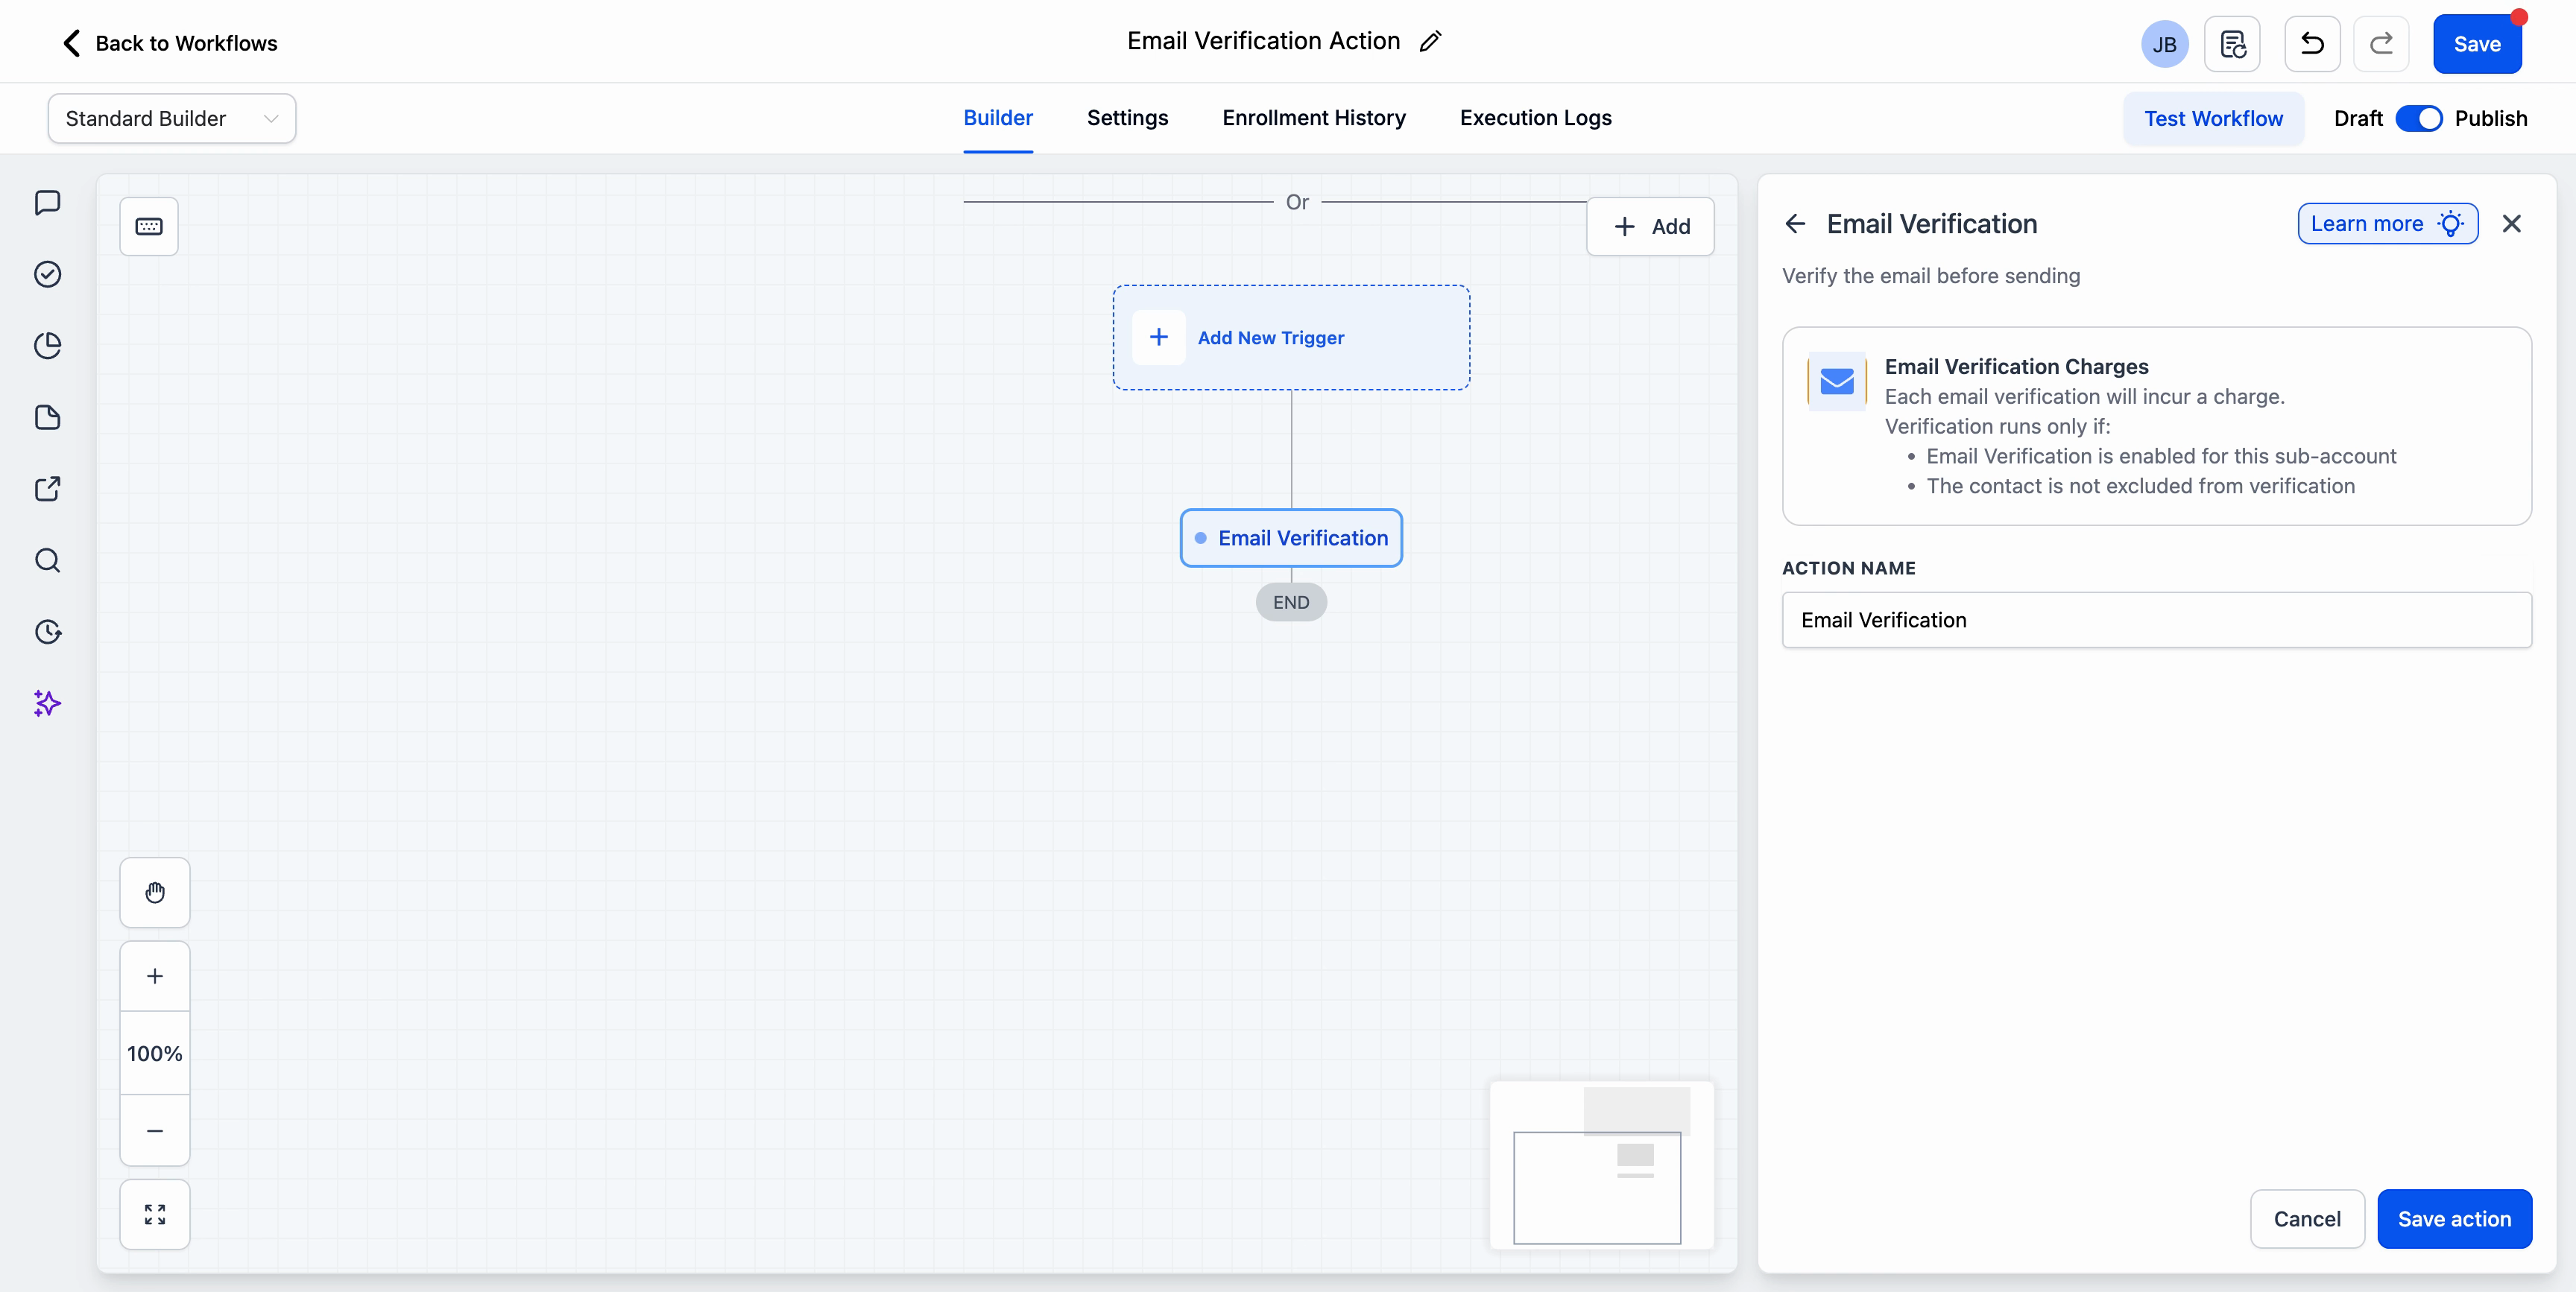Zoom out using the minus control
Screen dimensions: 2576x1292
[154, 1131]
